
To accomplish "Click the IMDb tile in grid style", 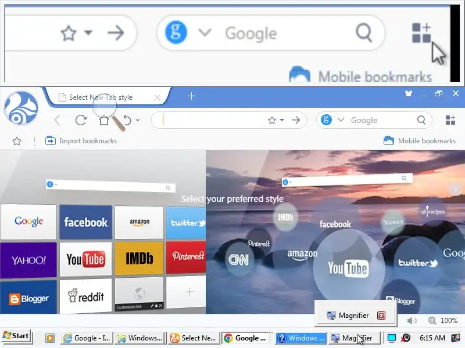I will [139, 258].
